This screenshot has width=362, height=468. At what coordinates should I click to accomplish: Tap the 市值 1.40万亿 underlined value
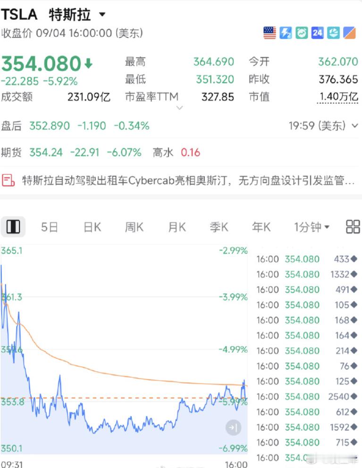point(338,97)
